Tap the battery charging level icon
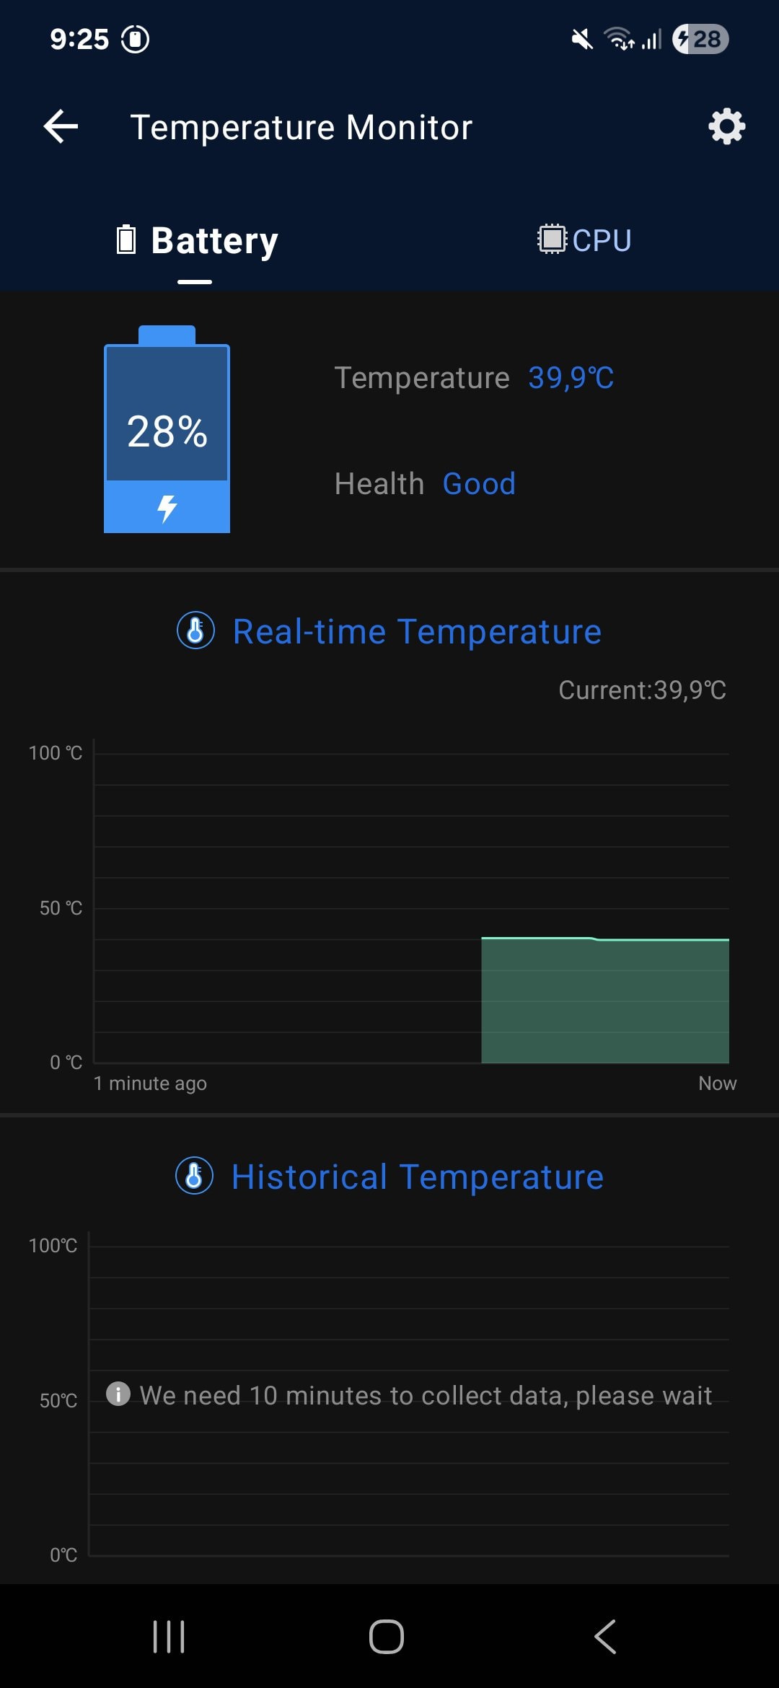Screen dimensions: 779x1688 [x=167, y=431]
